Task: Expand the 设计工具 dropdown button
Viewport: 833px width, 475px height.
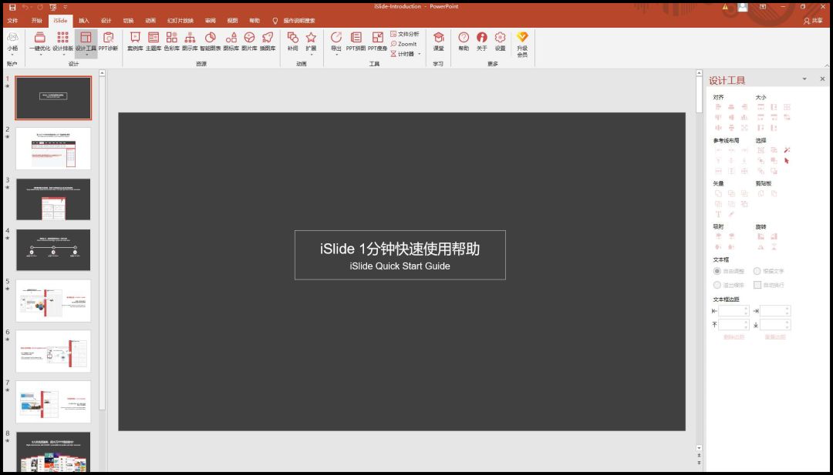Action: pyautogui.click(x=86, y=55)
